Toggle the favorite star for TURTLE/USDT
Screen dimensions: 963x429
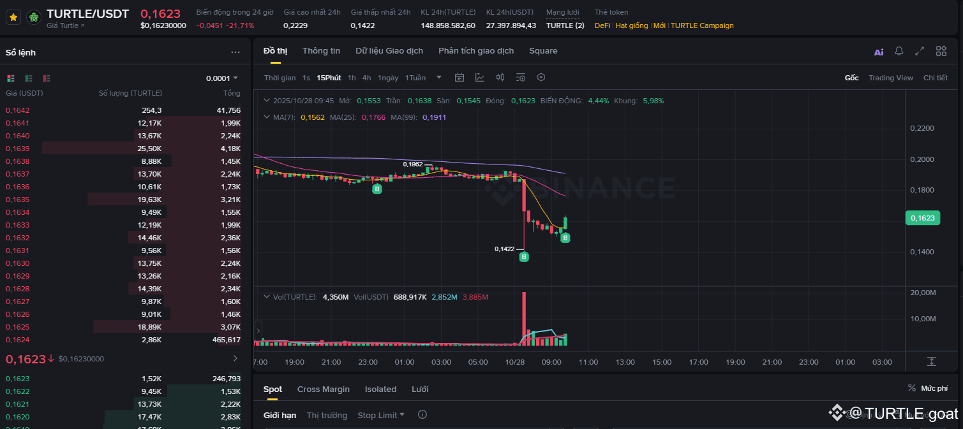13,17
